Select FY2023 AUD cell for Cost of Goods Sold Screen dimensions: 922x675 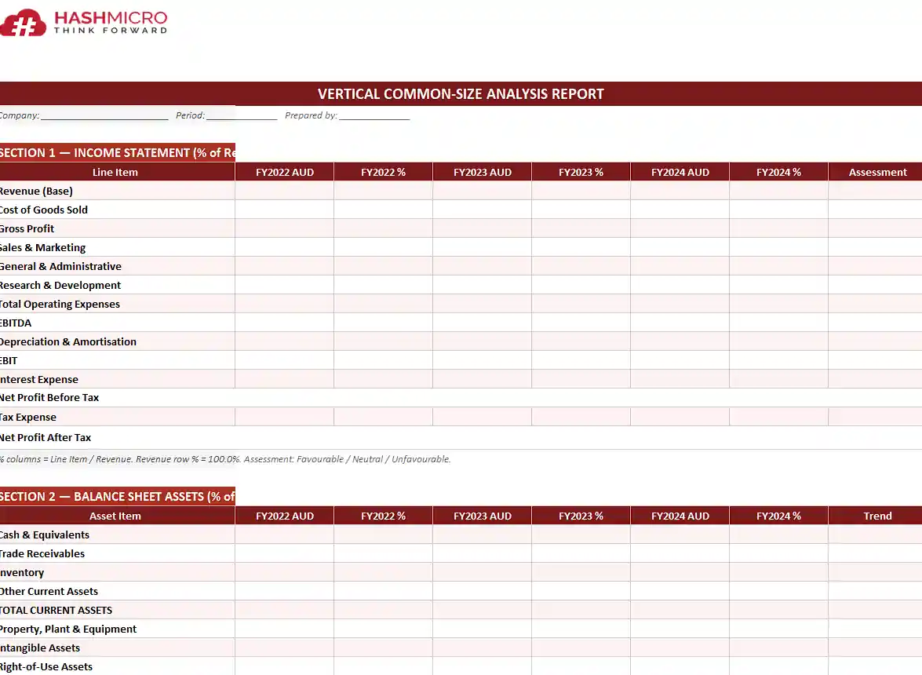tap(482, 210)
